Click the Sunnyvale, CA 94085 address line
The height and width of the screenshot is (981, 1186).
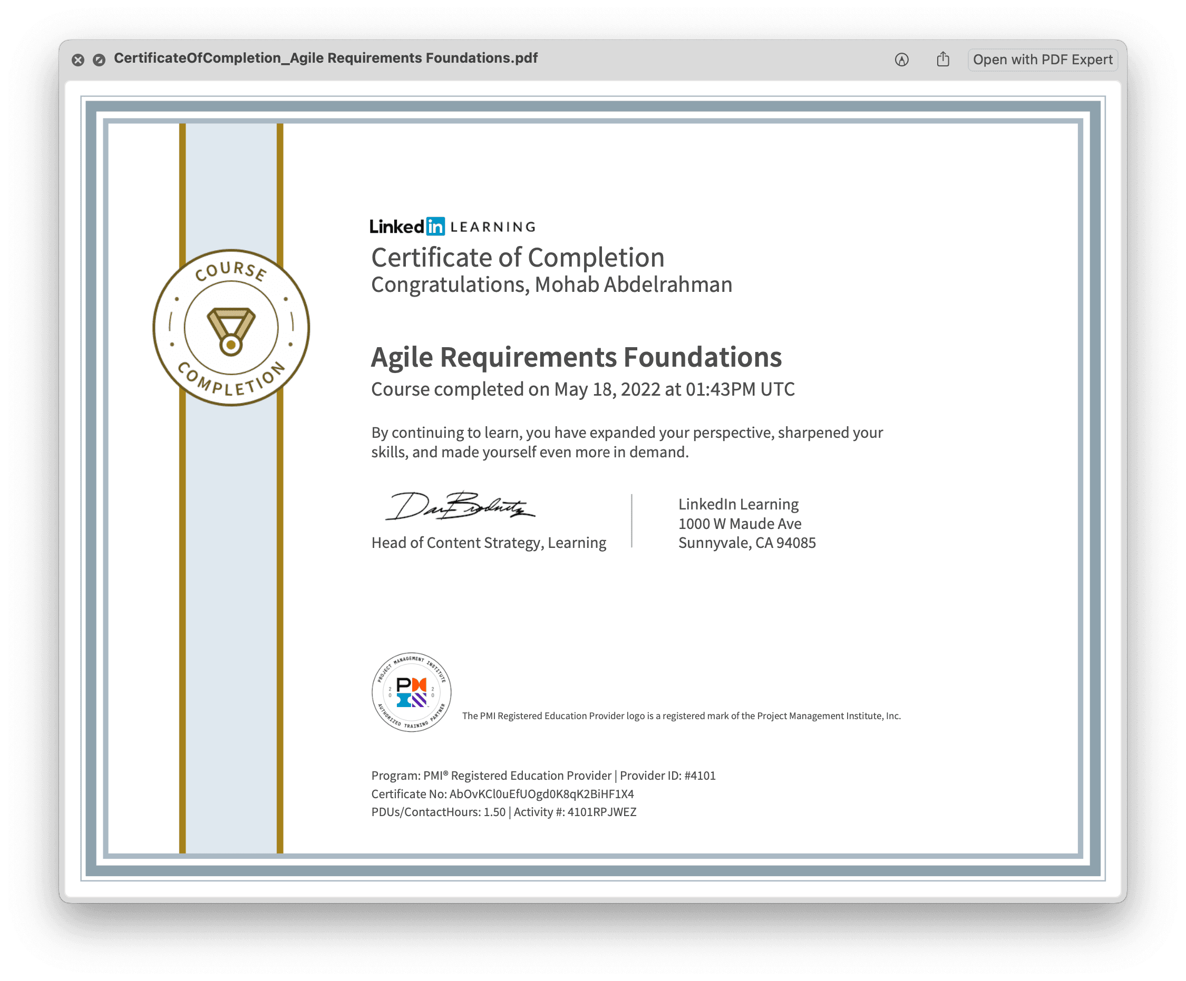(746, 543)
